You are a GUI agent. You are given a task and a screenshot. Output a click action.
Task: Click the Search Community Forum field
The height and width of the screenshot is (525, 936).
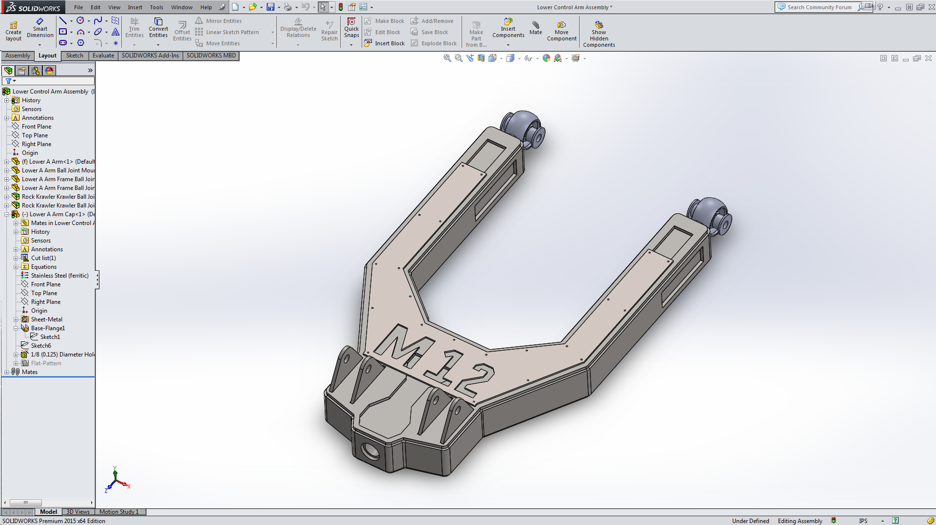pos(819,7)
